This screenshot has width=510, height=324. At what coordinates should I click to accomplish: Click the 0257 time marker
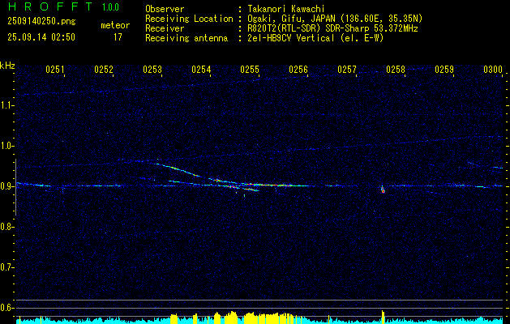(x=347, y=70)
